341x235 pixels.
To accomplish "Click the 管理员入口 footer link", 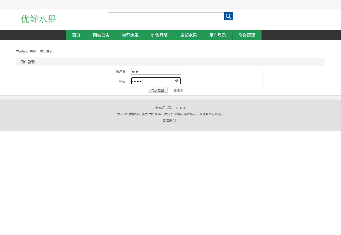I will pos(170,120).
